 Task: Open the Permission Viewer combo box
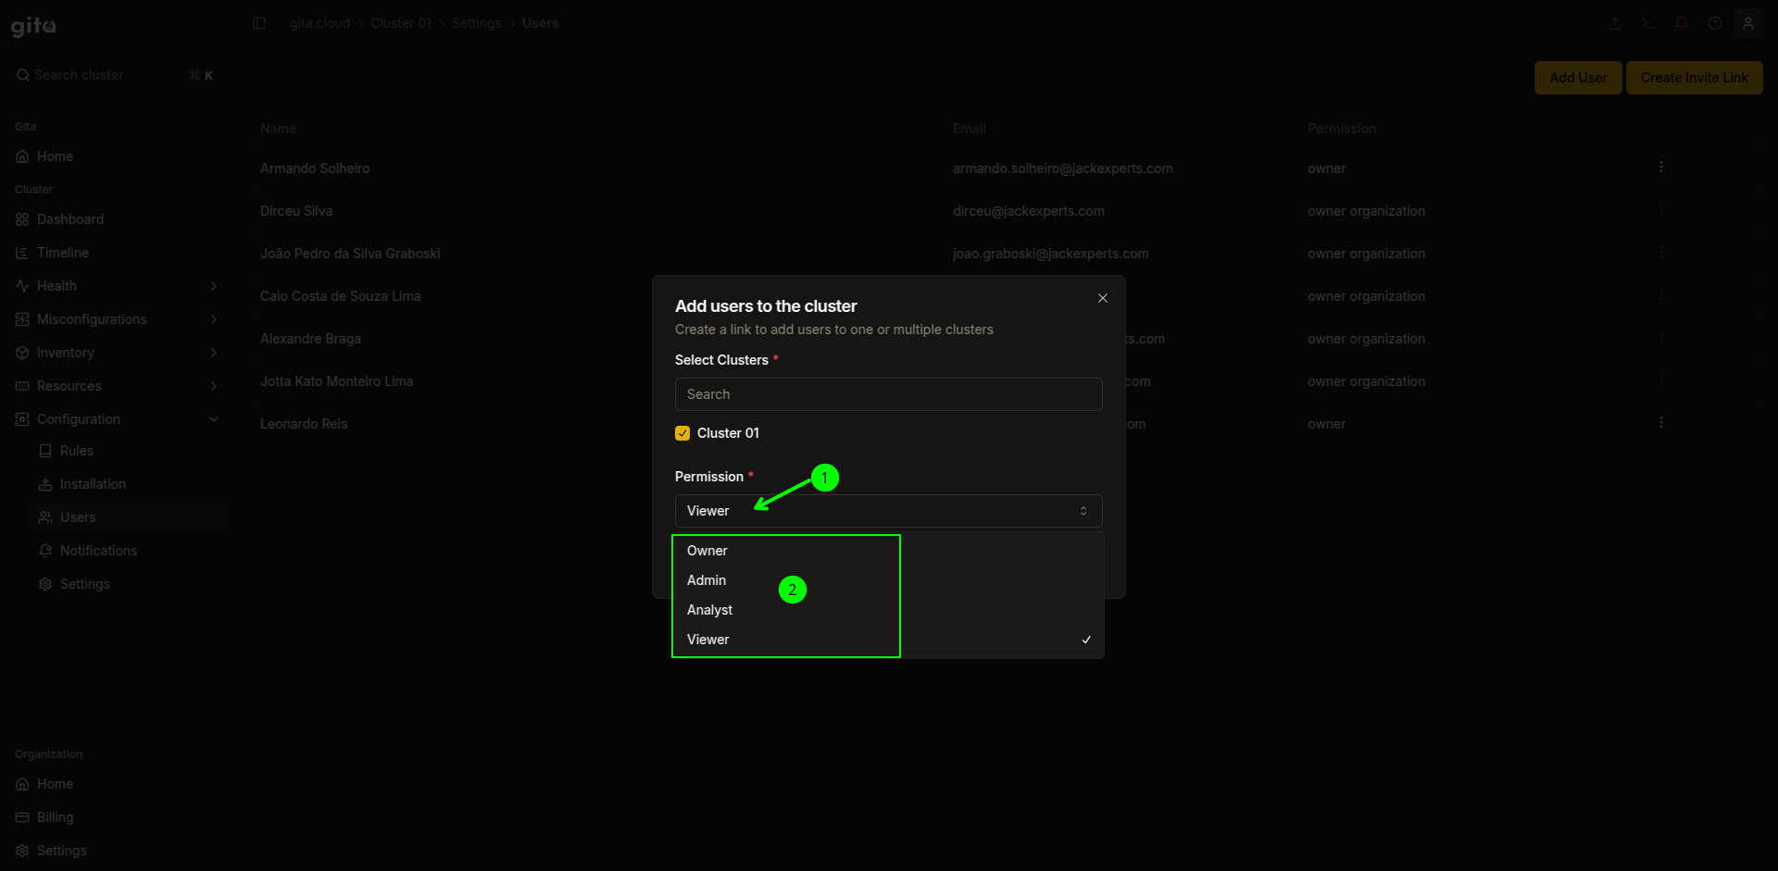coord(888,511)
